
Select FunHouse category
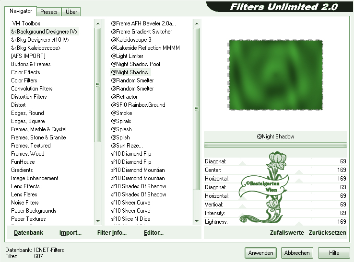point(23,162)
